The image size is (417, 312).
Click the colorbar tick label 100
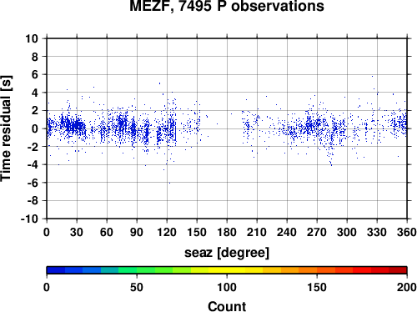pos(227,287)
